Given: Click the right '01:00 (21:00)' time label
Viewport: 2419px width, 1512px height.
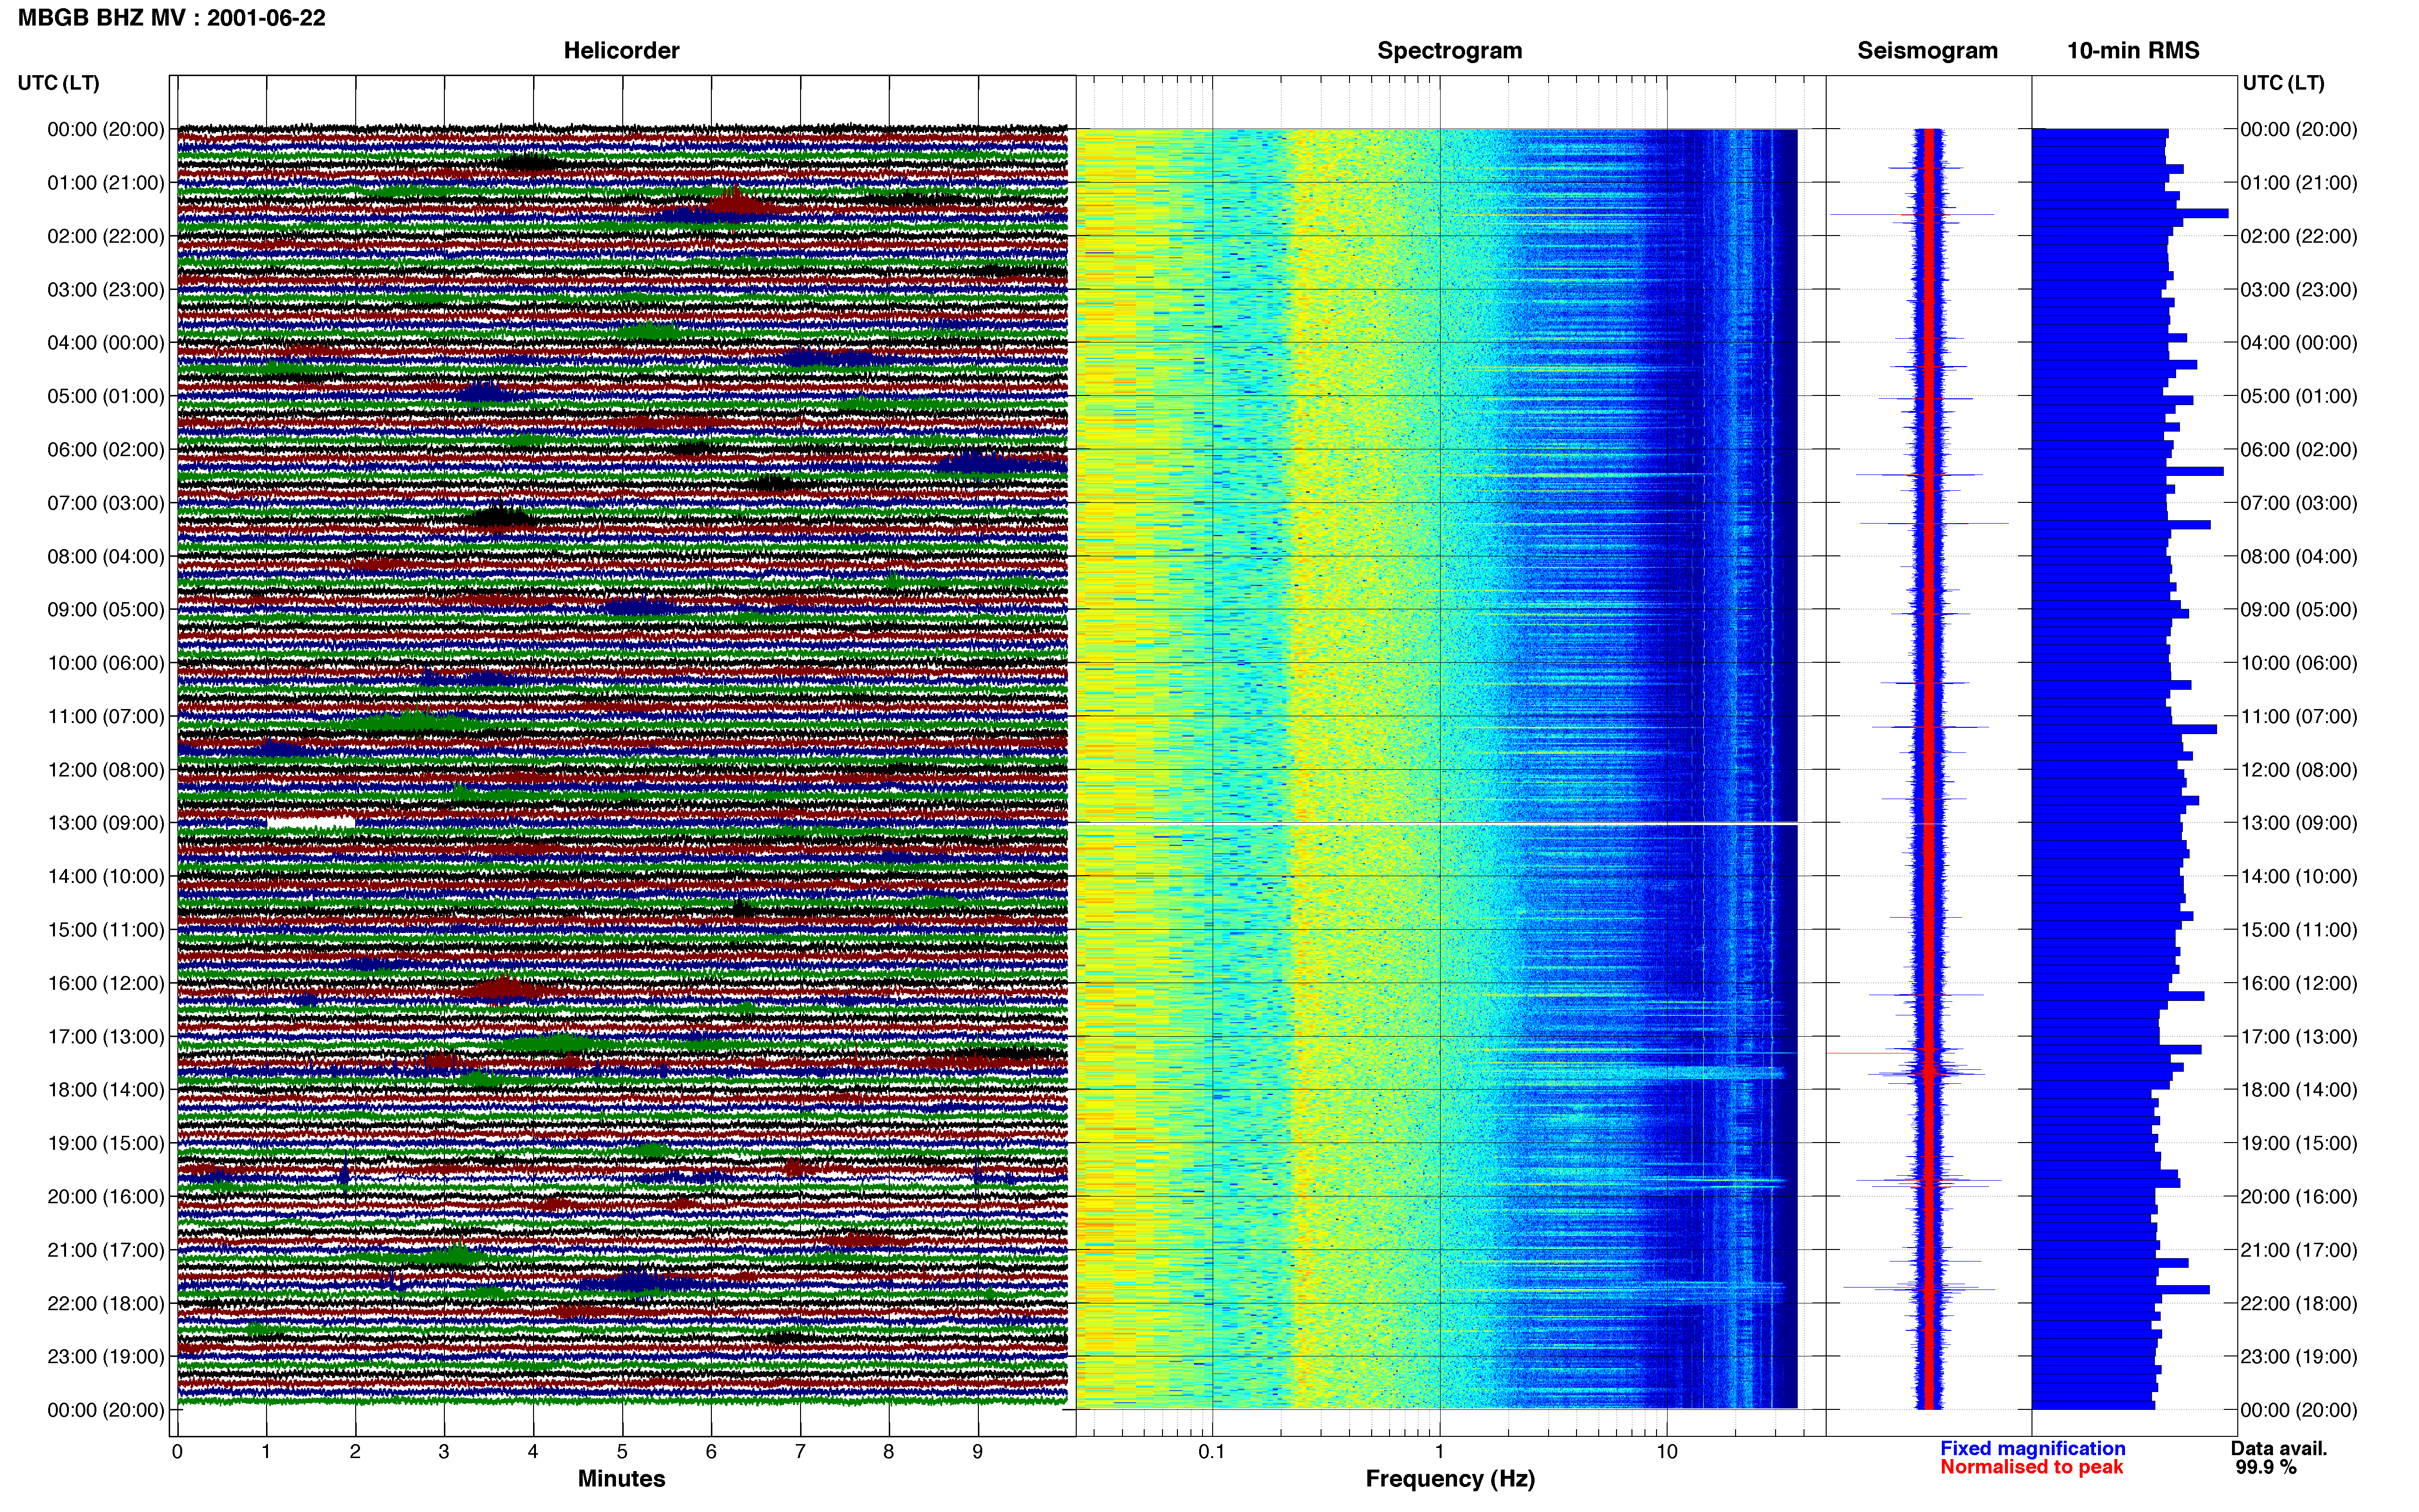Looking at the screenshot, I should pos(2299,183).
